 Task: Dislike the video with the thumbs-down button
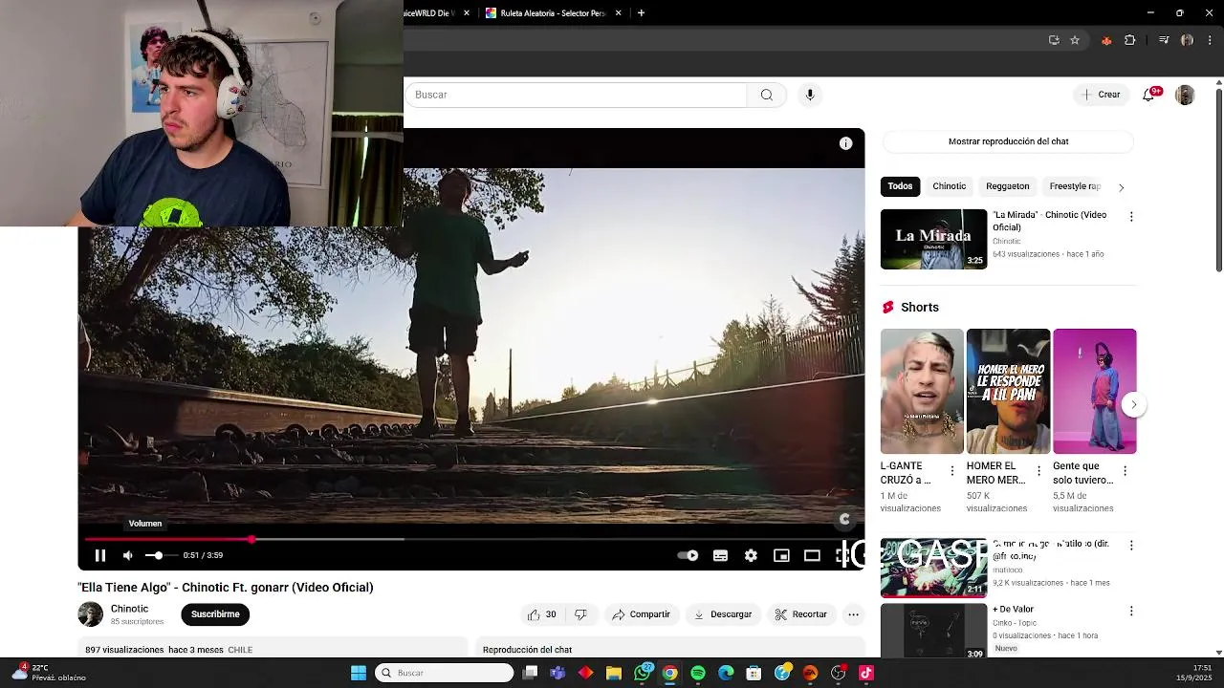click(580, 614)
